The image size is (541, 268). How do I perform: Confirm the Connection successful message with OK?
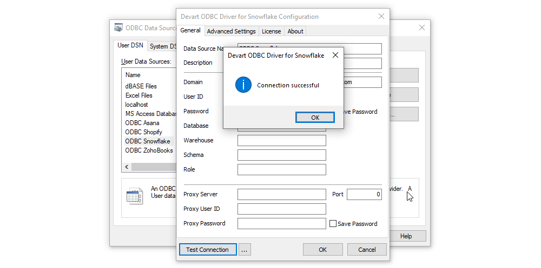(315, 118)
